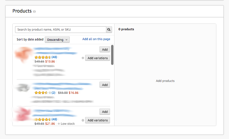This screenshot has height=139, width=229.
Task: Focus the product name, ASIN, or SKU search field
Action: pyautogui.click(x=60, y=30)
